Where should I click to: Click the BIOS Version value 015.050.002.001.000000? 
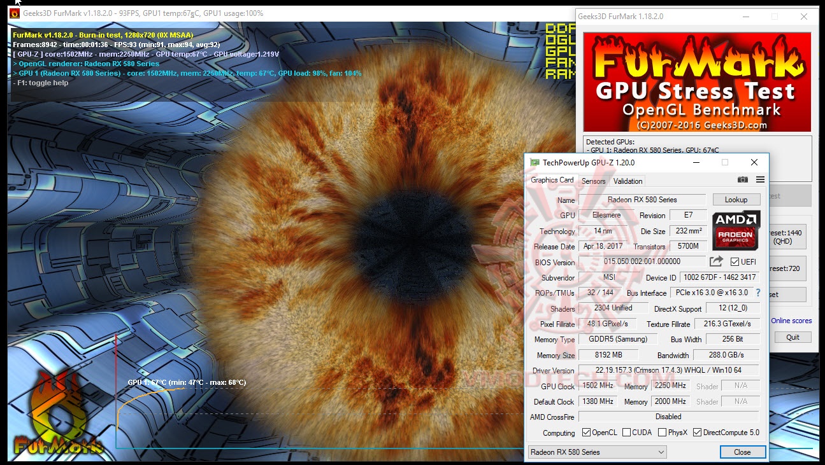(x=642, y=261)
